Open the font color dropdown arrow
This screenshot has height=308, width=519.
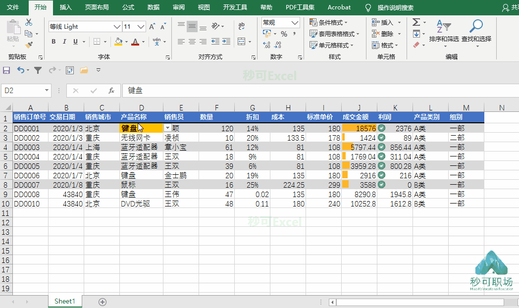pyautogui.click(x=143, y=42)
